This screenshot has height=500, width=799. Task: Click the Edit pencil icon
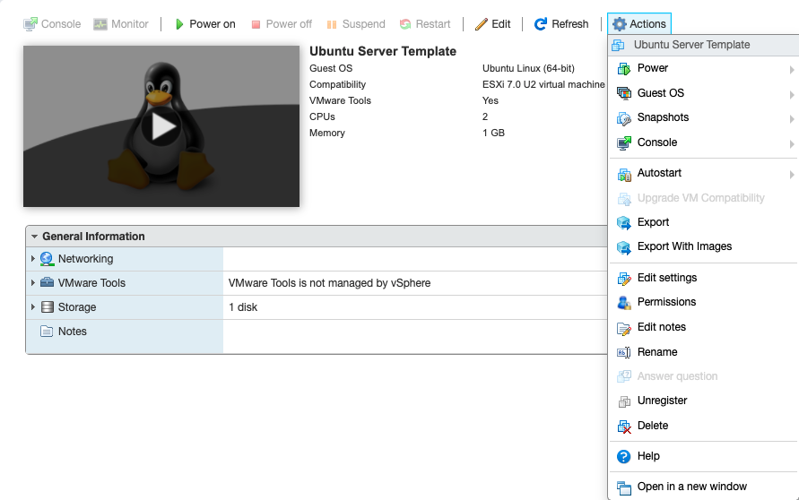[x=481, y=24]
